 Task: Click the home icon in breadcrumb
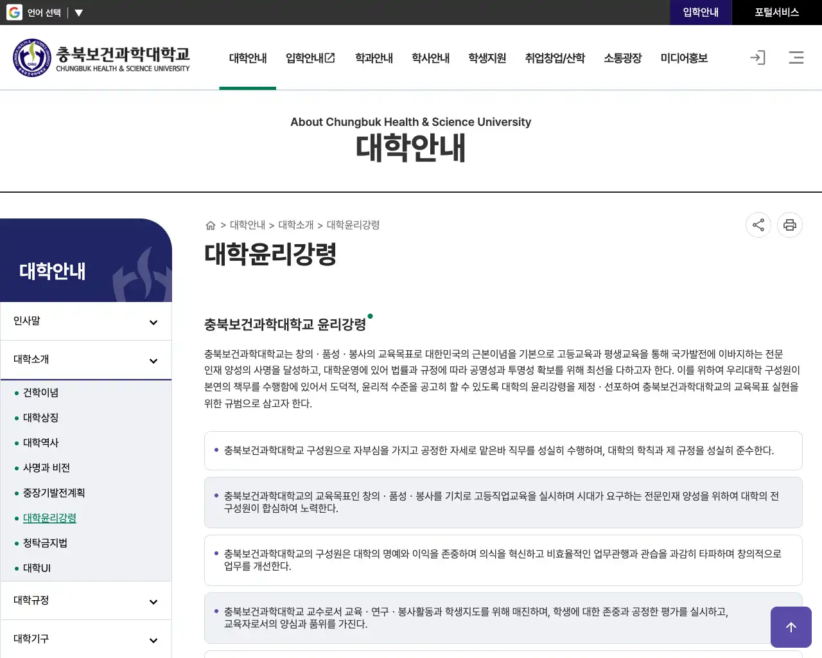(210, 225)
